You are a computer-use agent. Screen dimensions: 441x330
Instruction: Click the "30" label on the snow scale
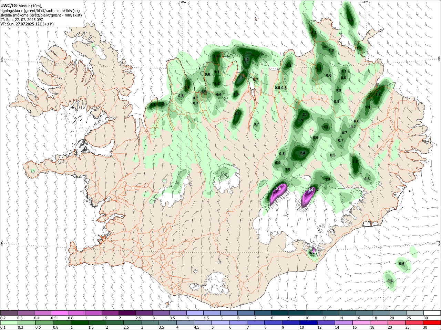click(426, 318)
